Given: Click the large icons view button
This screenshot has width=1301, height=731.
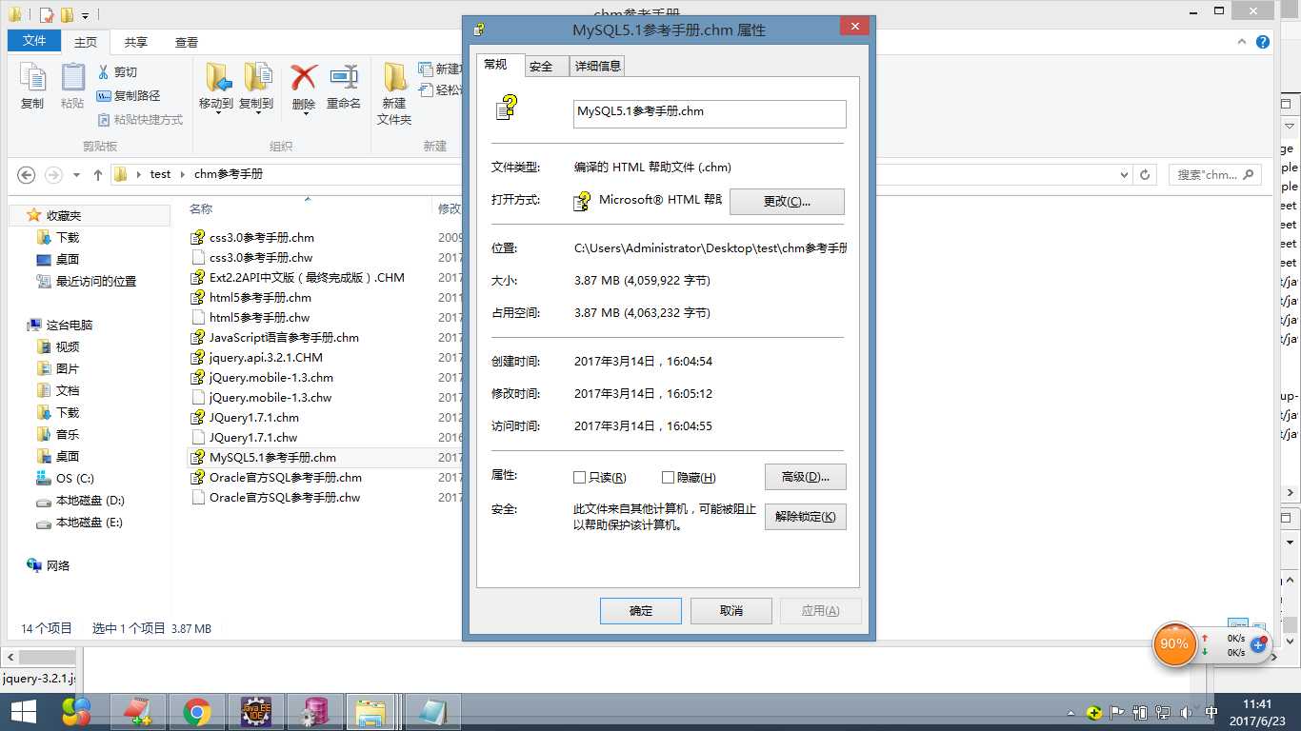Looking at the screenshot, I should [1259, 627].
